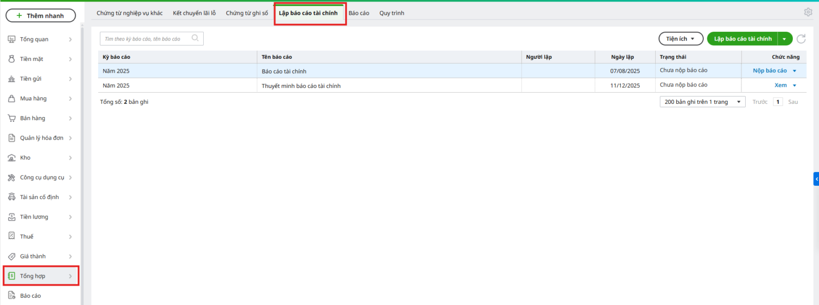The image size is (819, 305).
Task: Open the 200 bản ghi trên 1 trang dropdown
Action: [x=702, y=102]
